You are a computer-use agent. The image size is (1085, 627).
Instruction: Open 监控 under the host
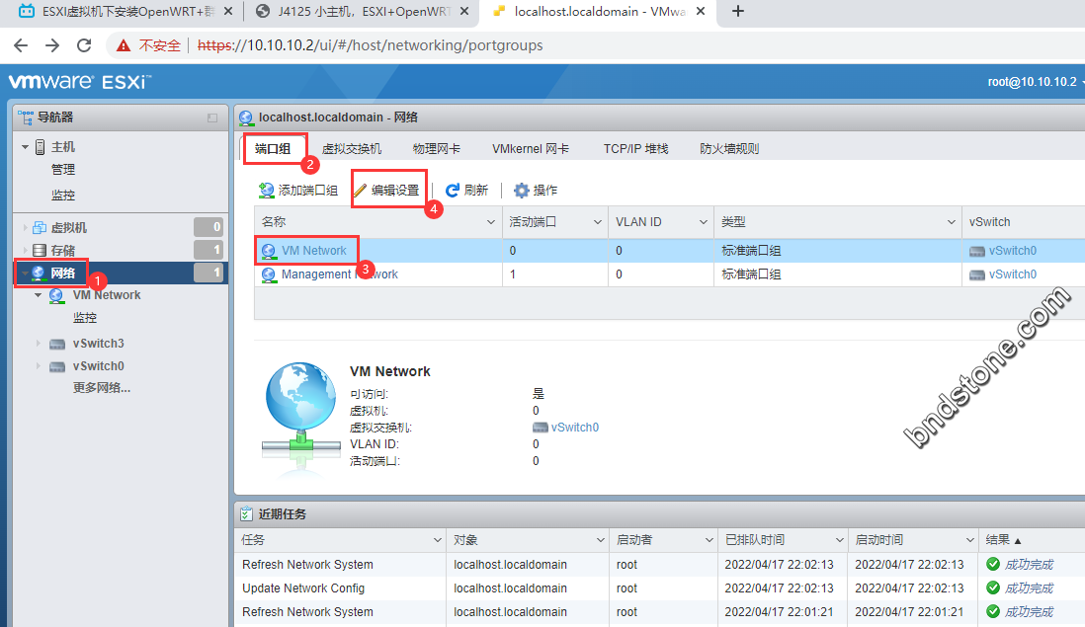pyautogui.click(x=63, y=196)
